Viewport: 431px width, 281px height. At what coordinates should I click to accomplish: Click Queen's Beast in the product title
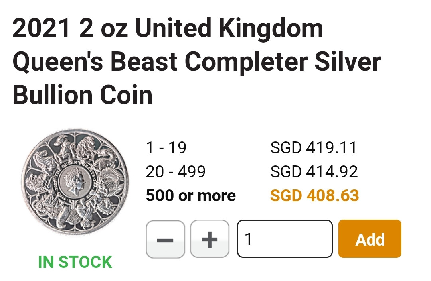[95, 63]
